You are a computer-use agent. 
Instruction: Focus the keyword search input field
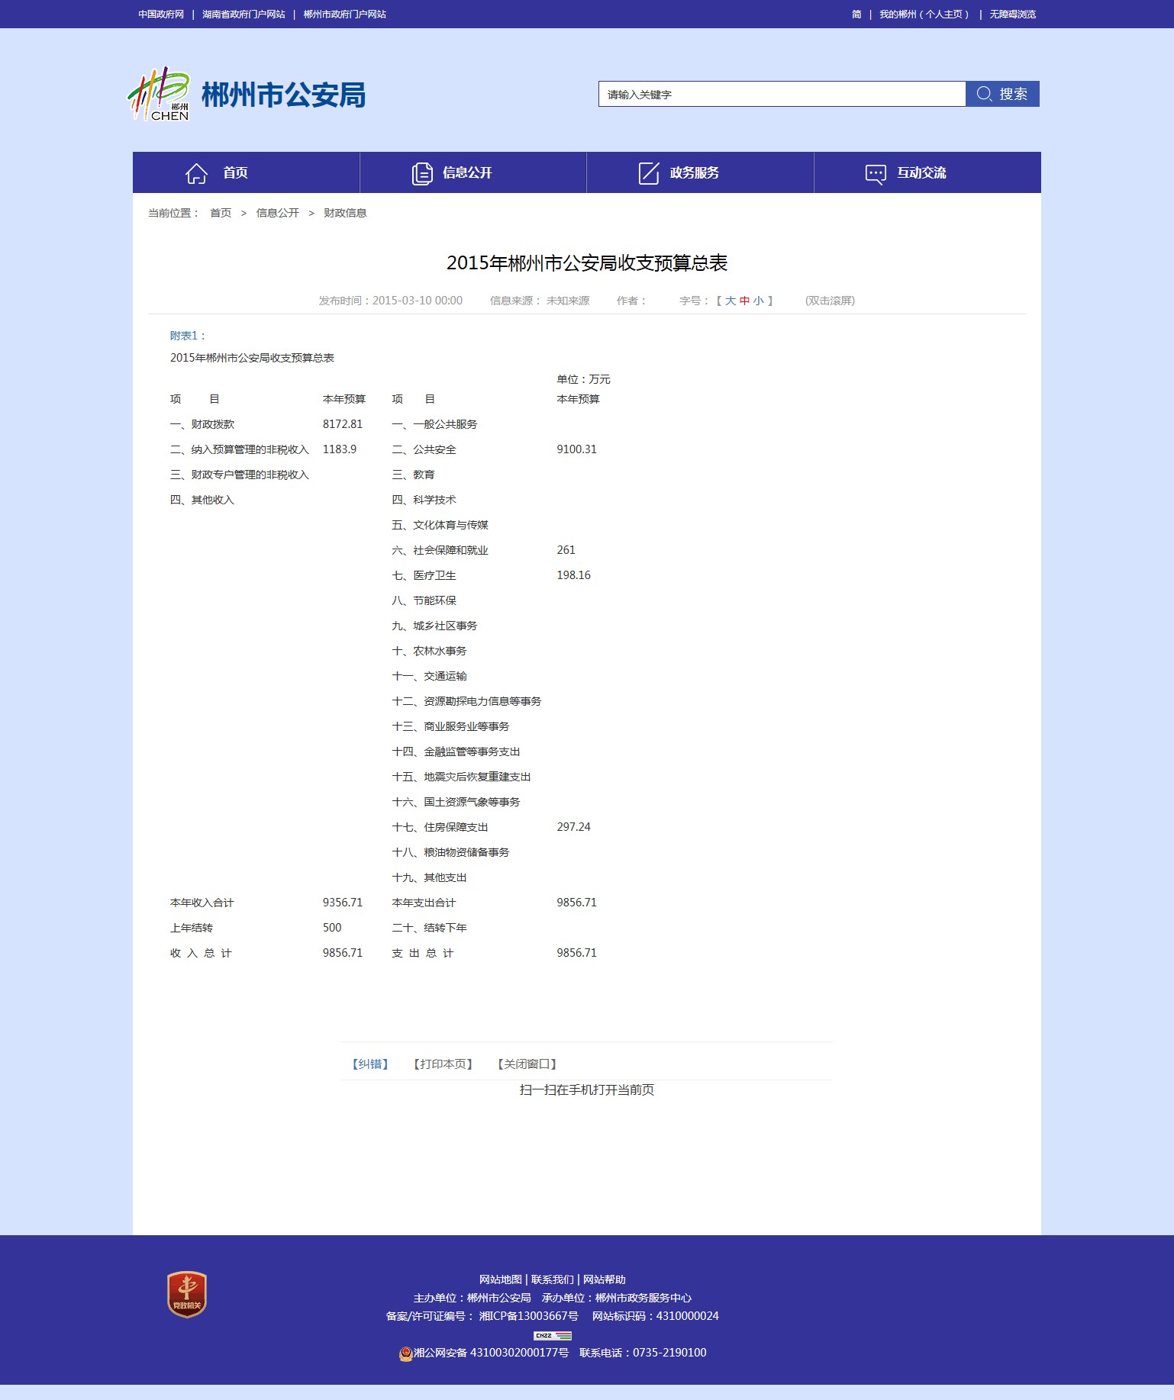[782, 95]
